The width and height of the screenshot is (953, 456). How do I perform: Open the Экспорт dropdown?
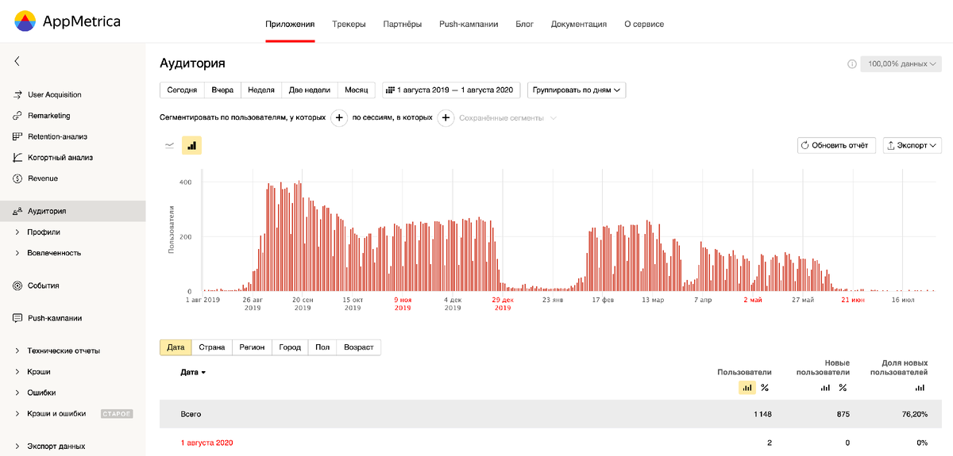pyautogui.click(x=912, y=145)
